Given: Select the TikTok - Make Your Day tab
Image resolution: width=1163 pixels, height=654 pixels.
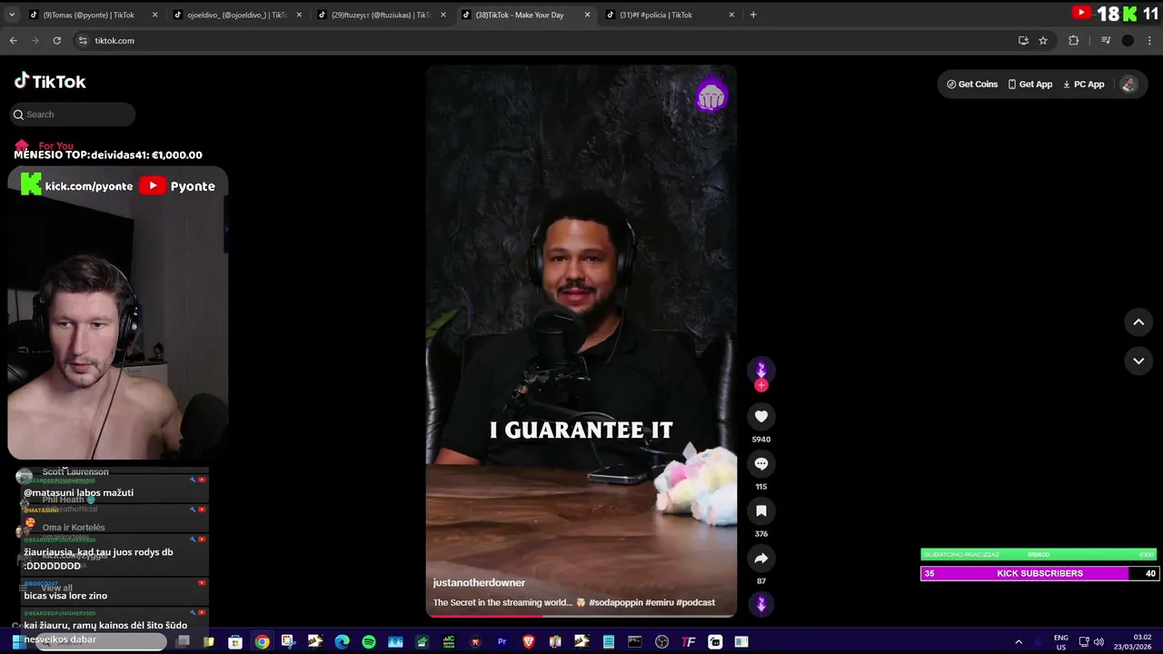Looking at the screenshot, I should point(525,15).
